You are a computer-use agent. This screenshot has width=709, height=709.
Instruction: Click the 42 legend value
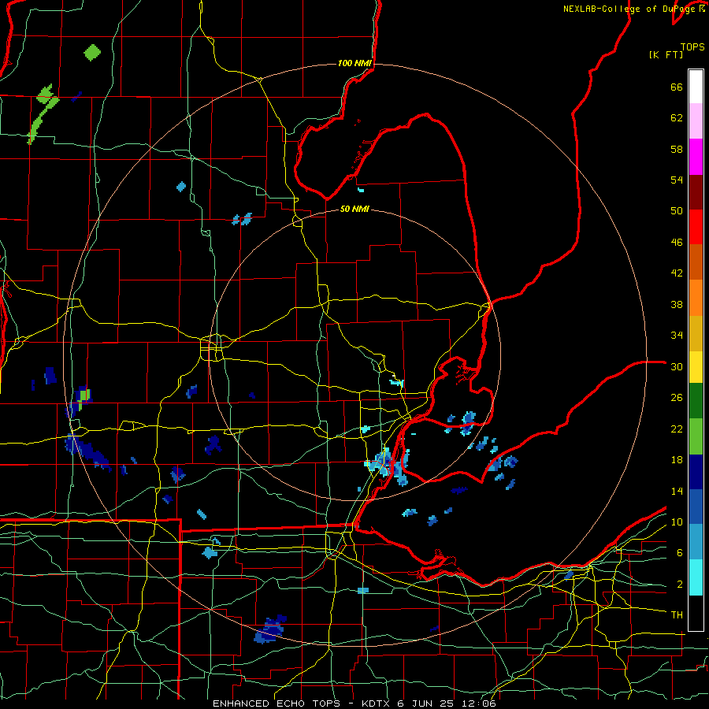(x=677, y=273)
